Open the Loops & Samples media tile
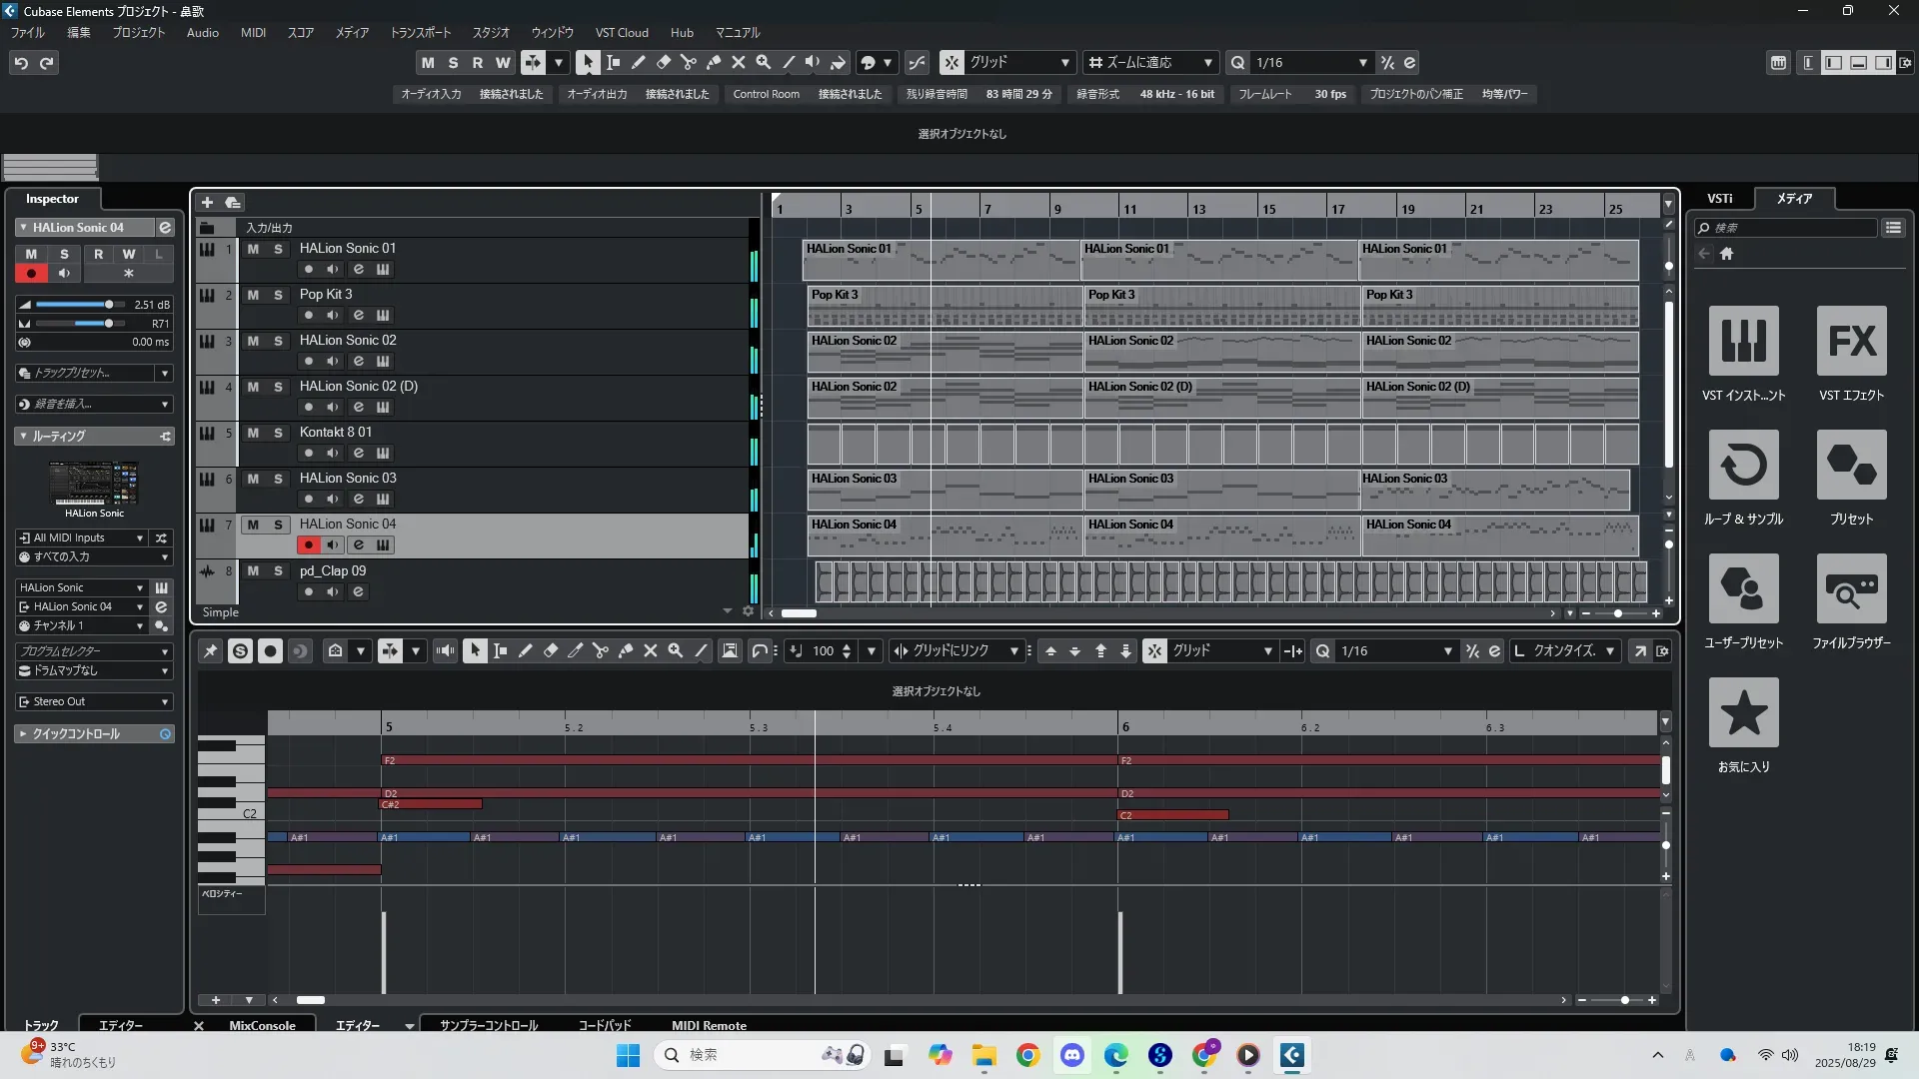 1743,466
